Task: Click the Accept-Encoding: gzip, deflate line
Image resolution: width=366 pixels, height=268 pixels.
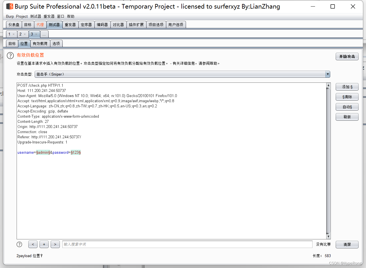Action: [43, 111]
